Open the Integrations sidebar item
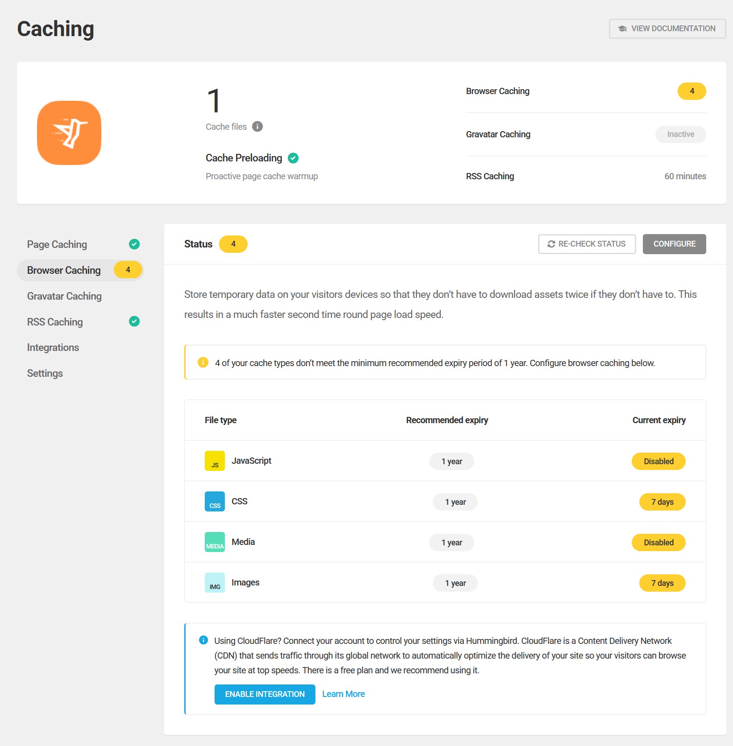The image size is (733, 746). (53, 347)
